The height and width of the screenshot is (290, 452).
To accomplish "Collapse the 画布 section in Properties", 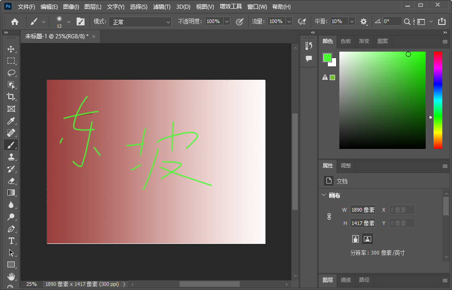I will pos(323,195).
